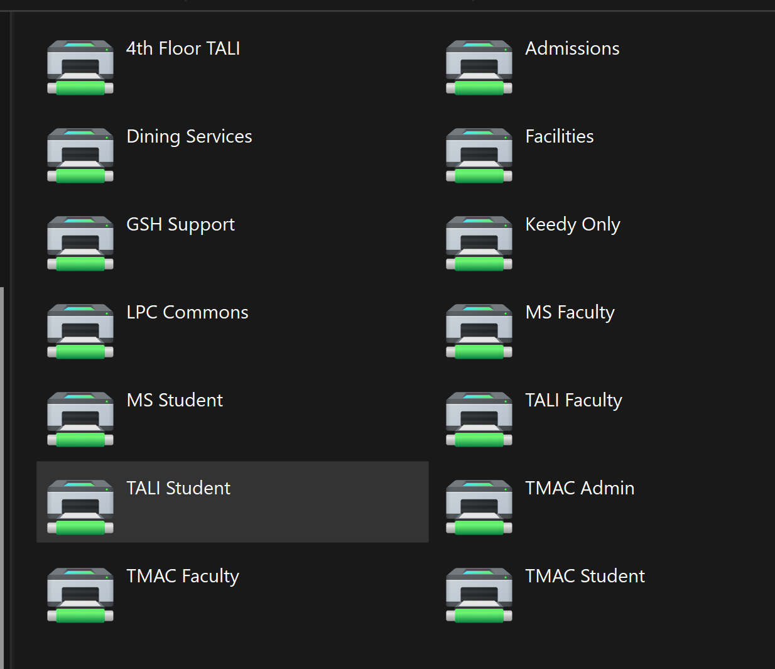Click the highlighted TALI Student printer icon
The height and width of the screenshot is (669, 775).
tap(80, 507)
